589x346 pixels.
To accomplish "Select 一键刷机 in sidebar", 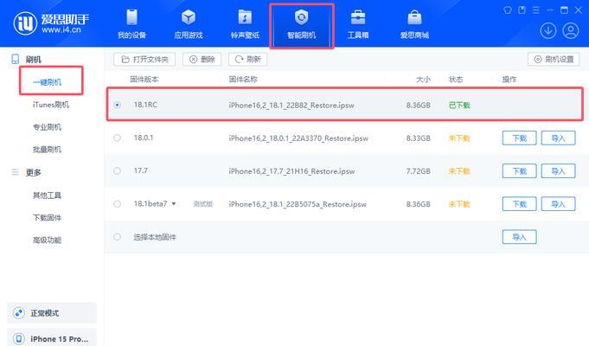I will 48,82.
